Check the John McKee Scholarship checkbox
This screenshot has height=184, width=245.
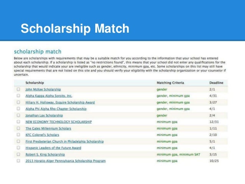tap(18, 89)
